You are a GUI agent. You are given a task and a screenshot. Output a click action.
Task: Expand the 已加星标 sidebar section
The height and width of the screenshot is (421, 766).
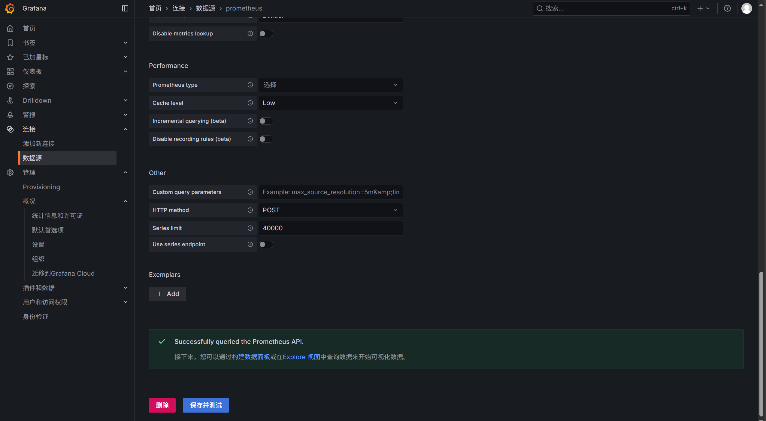(126, 57)
